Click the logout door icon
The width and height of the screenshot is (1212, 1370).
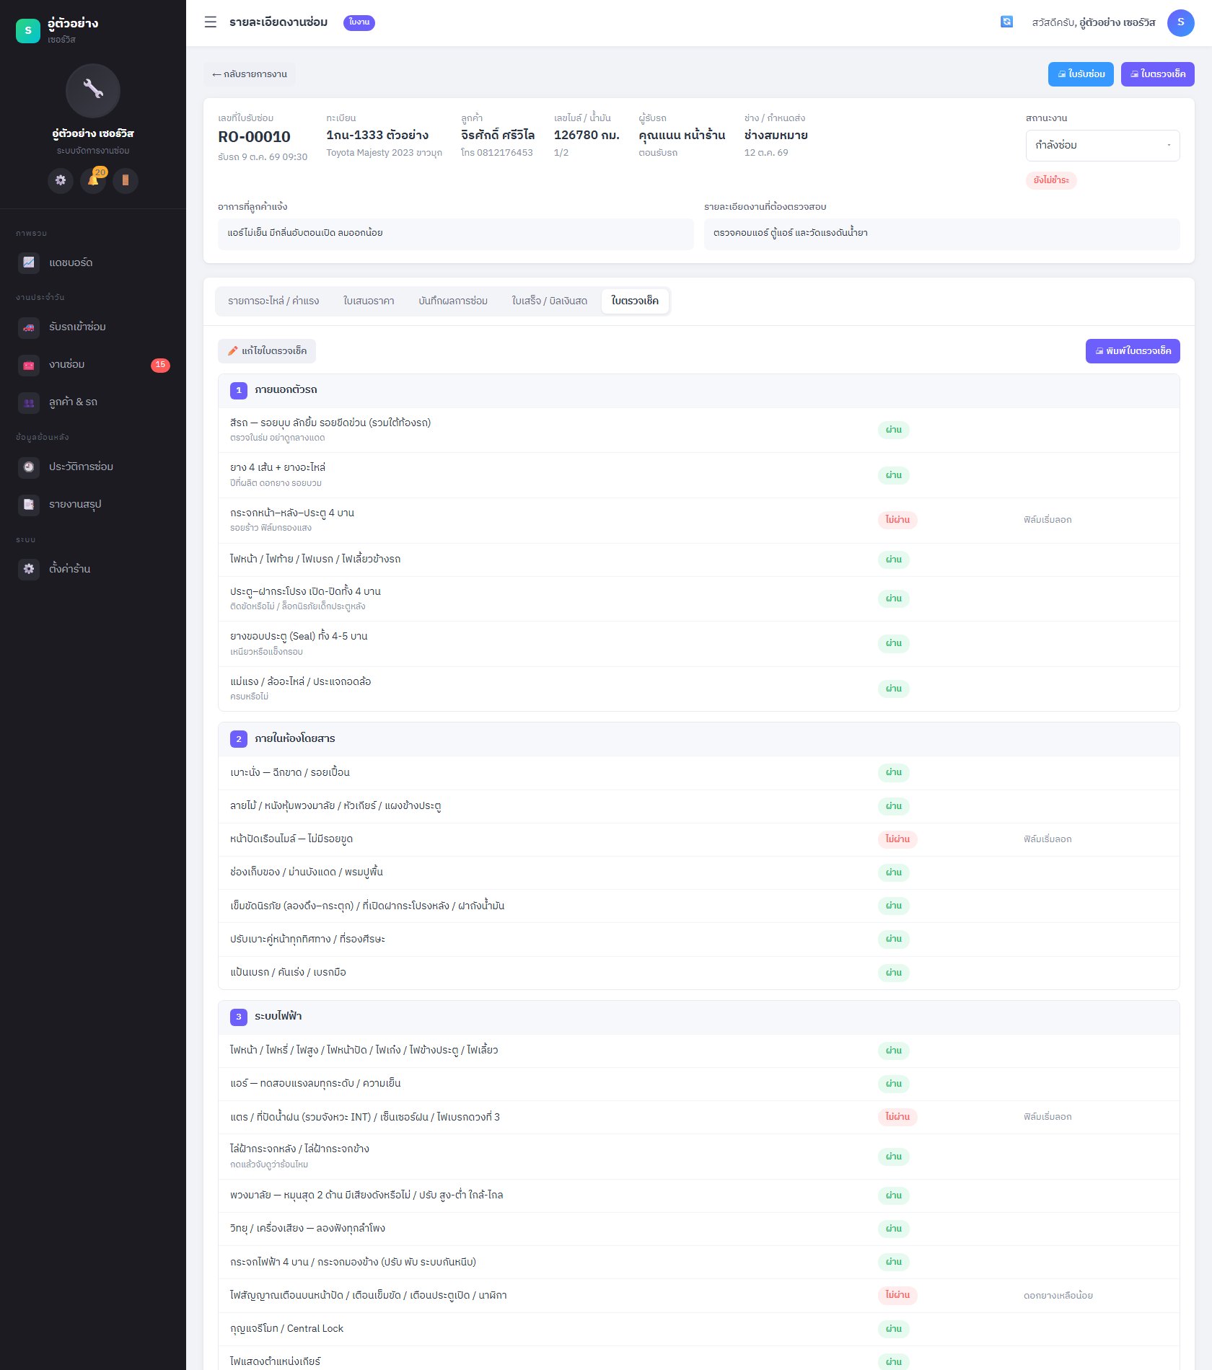point(126,180)
